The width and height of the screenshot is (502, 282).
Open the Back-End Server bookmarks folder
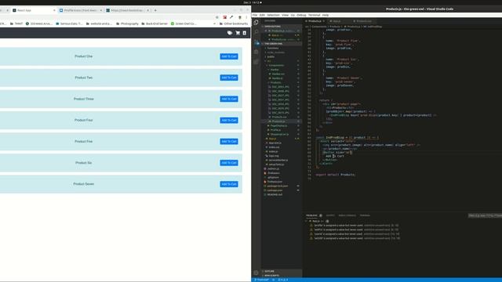tap(155, 23)
